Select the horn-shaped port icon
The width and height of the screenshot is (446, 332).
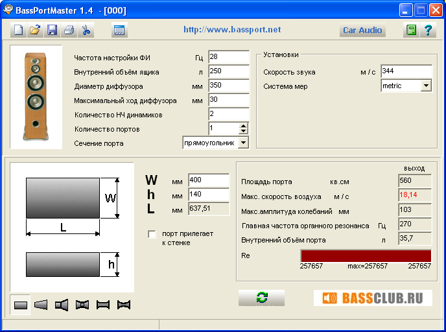point(62,305)
